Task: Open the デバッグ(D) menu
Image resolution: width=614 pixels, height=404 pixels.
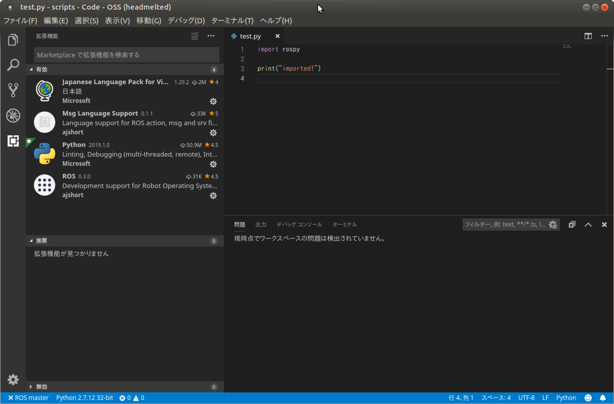Action: click(186, 20)
